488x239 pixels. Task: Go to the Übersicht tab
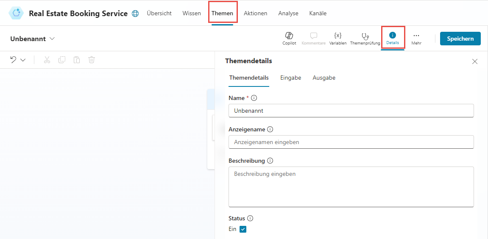tap(159, 14)
